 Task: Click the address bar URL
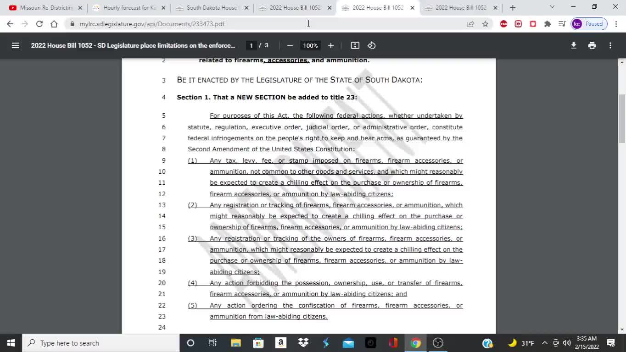152,24
